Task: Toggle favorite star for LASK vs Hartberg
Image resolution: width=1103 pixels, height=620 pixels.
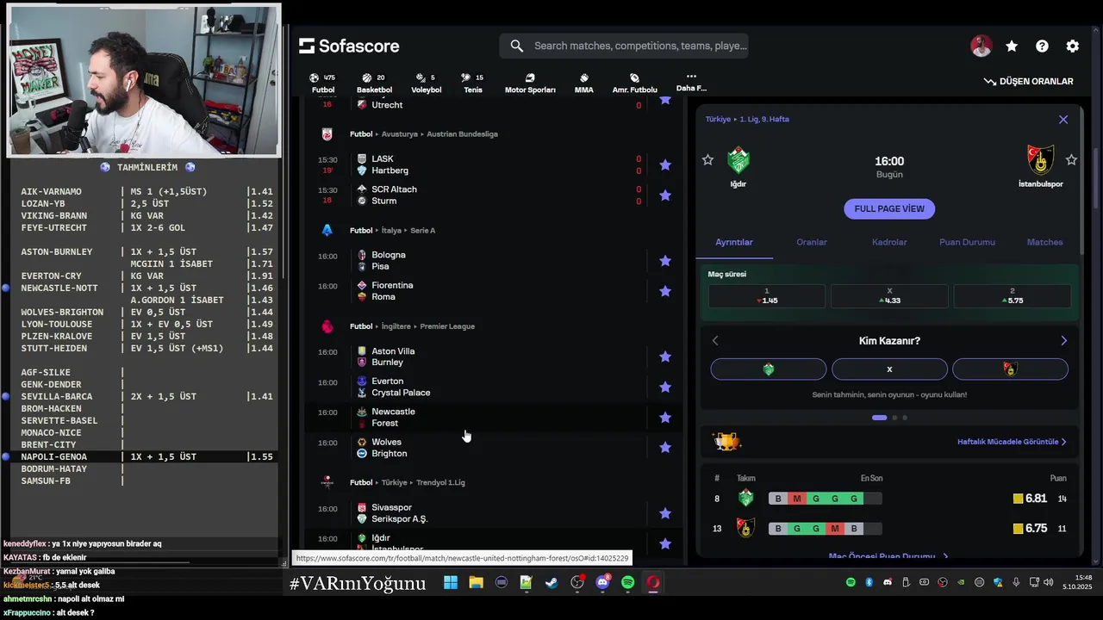Action: [x=665, y=164]
